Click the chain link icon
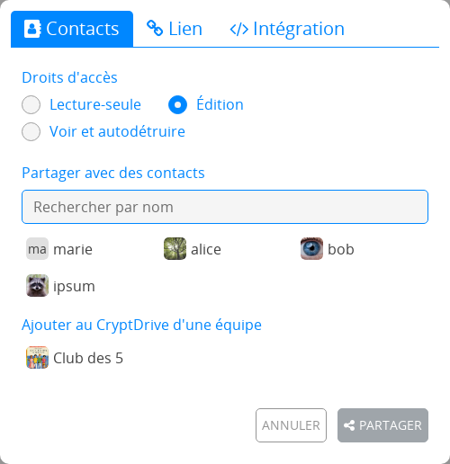 [155, 28]
